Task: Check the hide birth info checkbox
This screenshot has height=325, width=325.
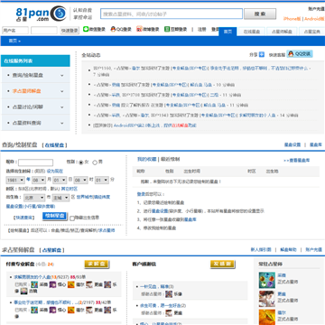Action: (72, 218)
